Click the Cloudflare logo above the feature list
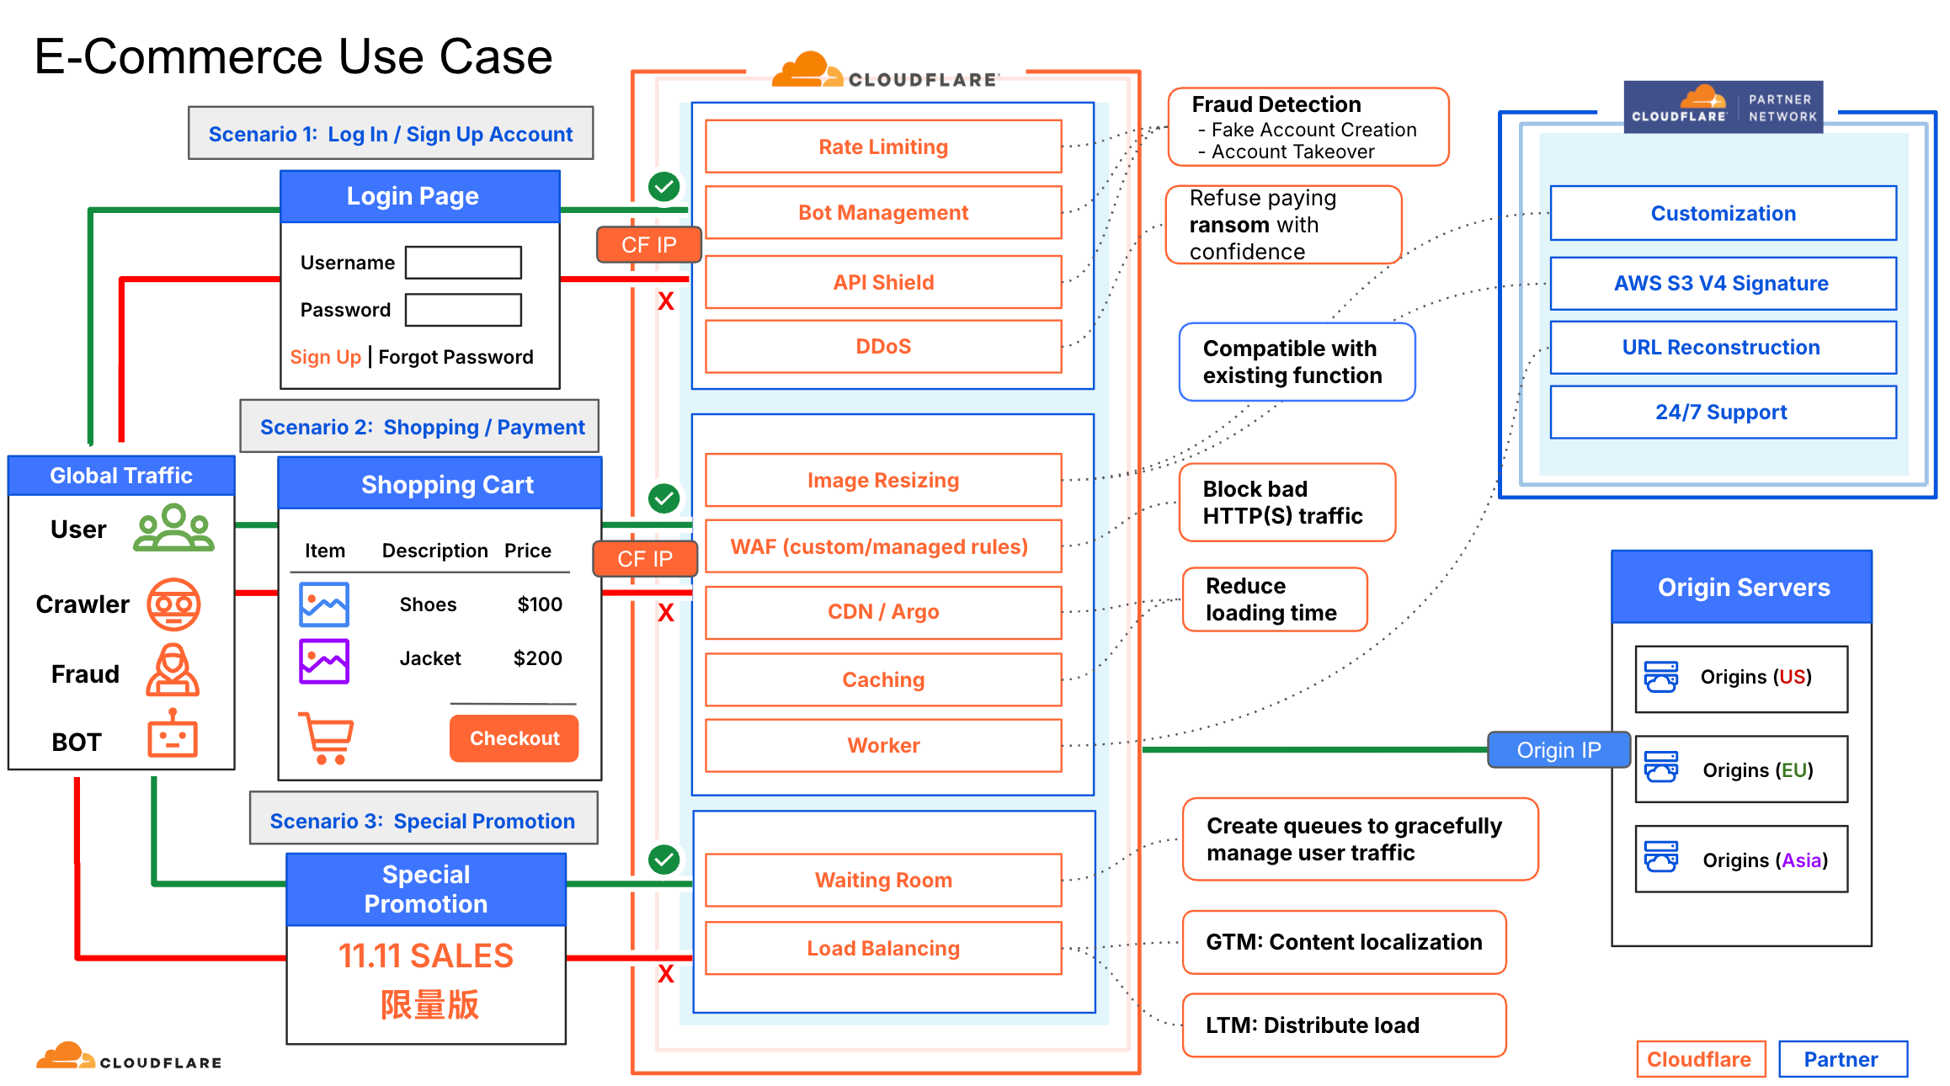This screenshot has height=1086, width=1950. [885, 71]
